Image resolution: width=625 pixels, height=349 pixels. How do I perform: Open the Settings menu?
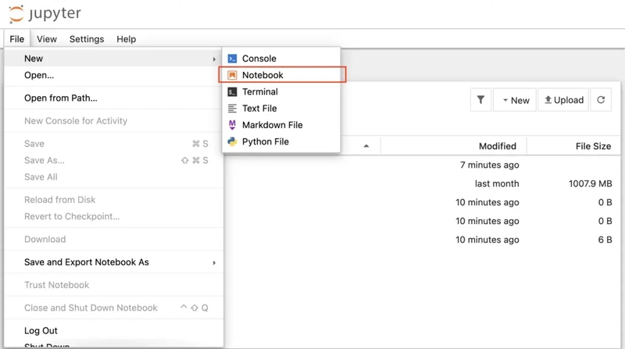click(87, 39)
